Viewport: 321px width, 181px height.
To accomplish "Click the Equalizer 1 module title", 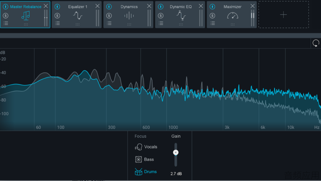I will (x=78, y=7).
